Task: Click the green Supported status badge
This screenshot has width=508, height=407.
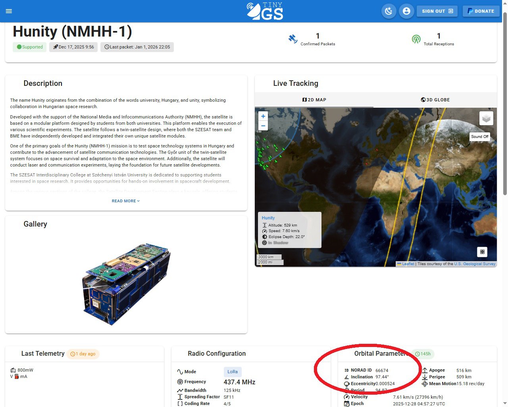Action: click(30, 47)
